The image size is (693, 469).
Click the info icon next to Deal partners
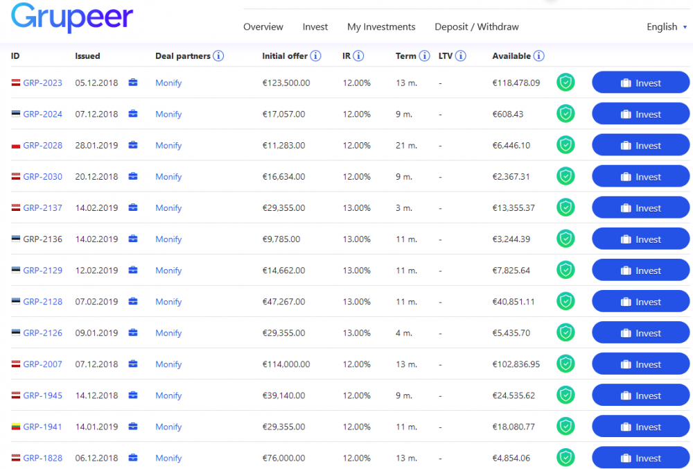point(218,56)
